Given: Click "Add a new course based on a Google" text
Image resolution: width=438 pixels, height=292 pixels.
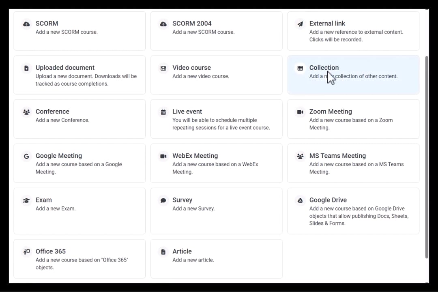Looking at the screenshot, I should point(79,164).
